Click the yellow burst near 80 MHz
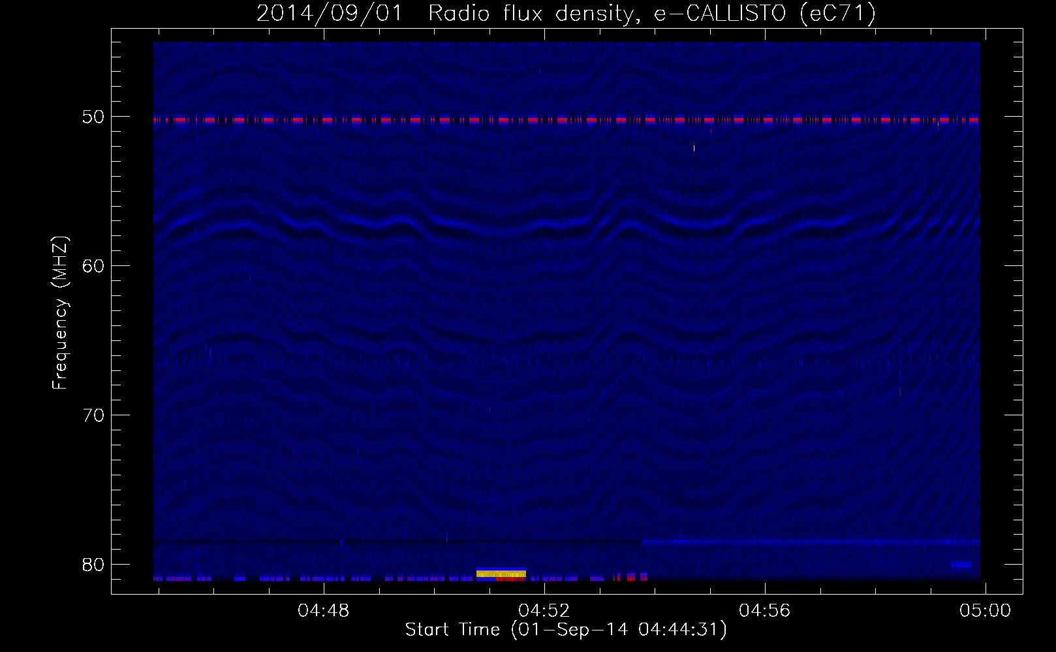Image resolution: width=1056 pixels, height=652 pixels. [x=501, y=573]
